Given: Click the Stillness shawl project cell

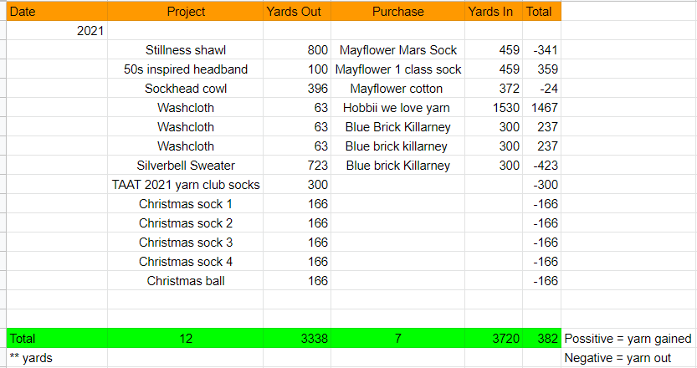Looking at the screenshot, I should (x=185, y=50).
